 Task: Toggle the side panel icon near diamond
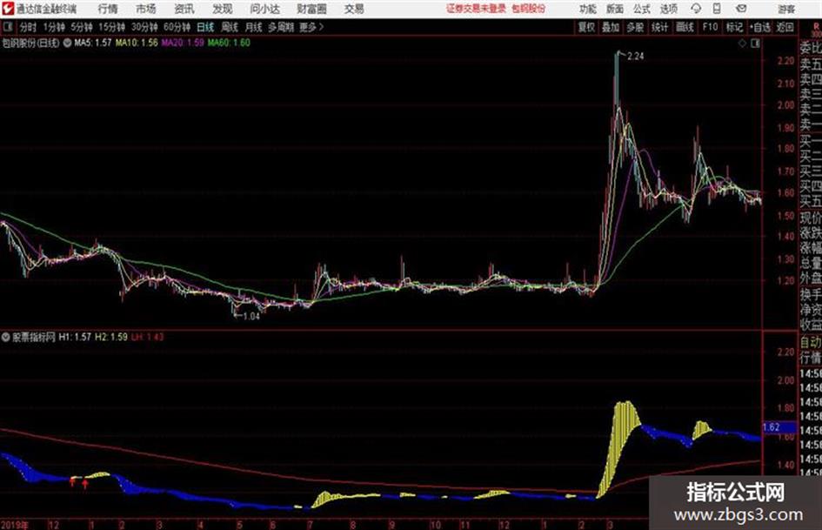755,44
